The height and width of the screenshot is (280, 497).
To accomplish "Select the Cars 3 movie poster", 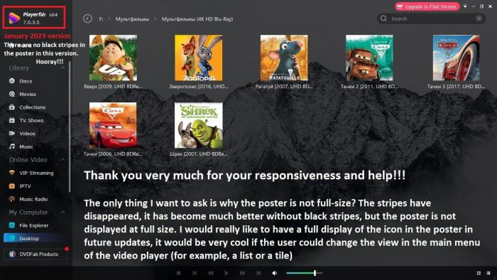I will click(456, 58).
